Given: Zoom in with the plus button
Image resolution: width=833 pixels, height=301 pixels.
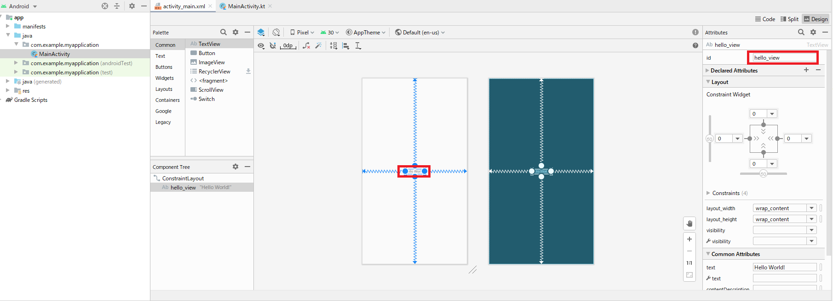Looking at the screenshot, I should 689,239.
